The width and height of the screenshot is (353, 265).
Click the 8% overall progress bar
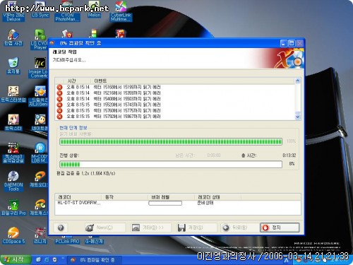click(x=171, y=164)
